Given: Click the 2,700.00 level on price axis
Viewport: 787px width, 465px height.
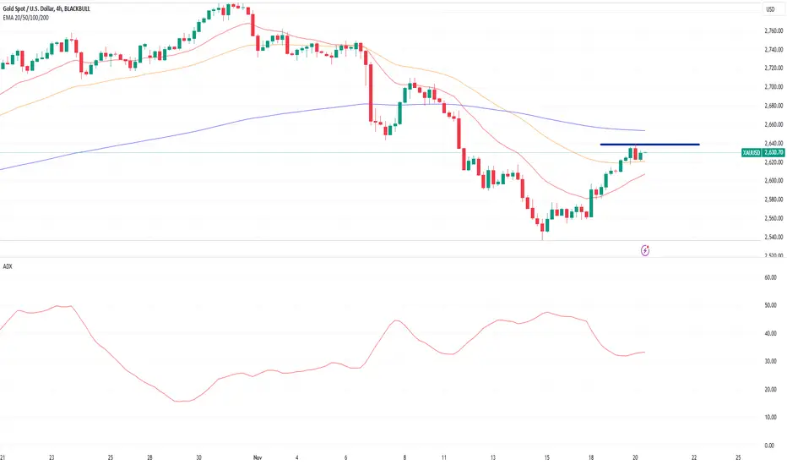Looking at the screenshot, I should 773,87.
